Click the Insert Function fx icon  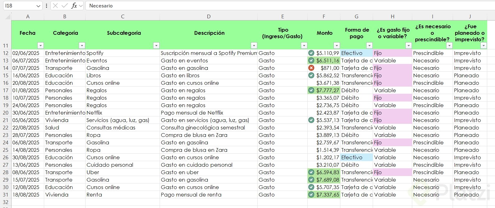[x=74, y=6]
